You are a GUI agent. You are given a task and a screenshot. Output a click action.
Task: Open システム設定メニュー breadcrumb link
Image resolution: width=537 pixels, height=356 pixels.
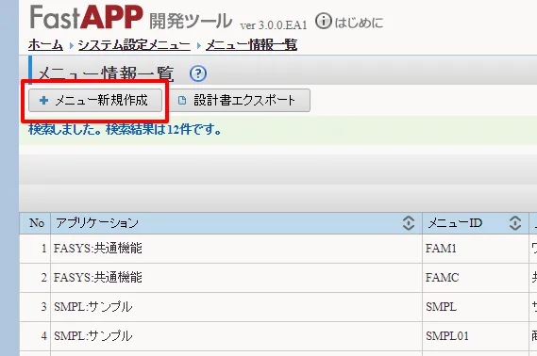point(134,45)
